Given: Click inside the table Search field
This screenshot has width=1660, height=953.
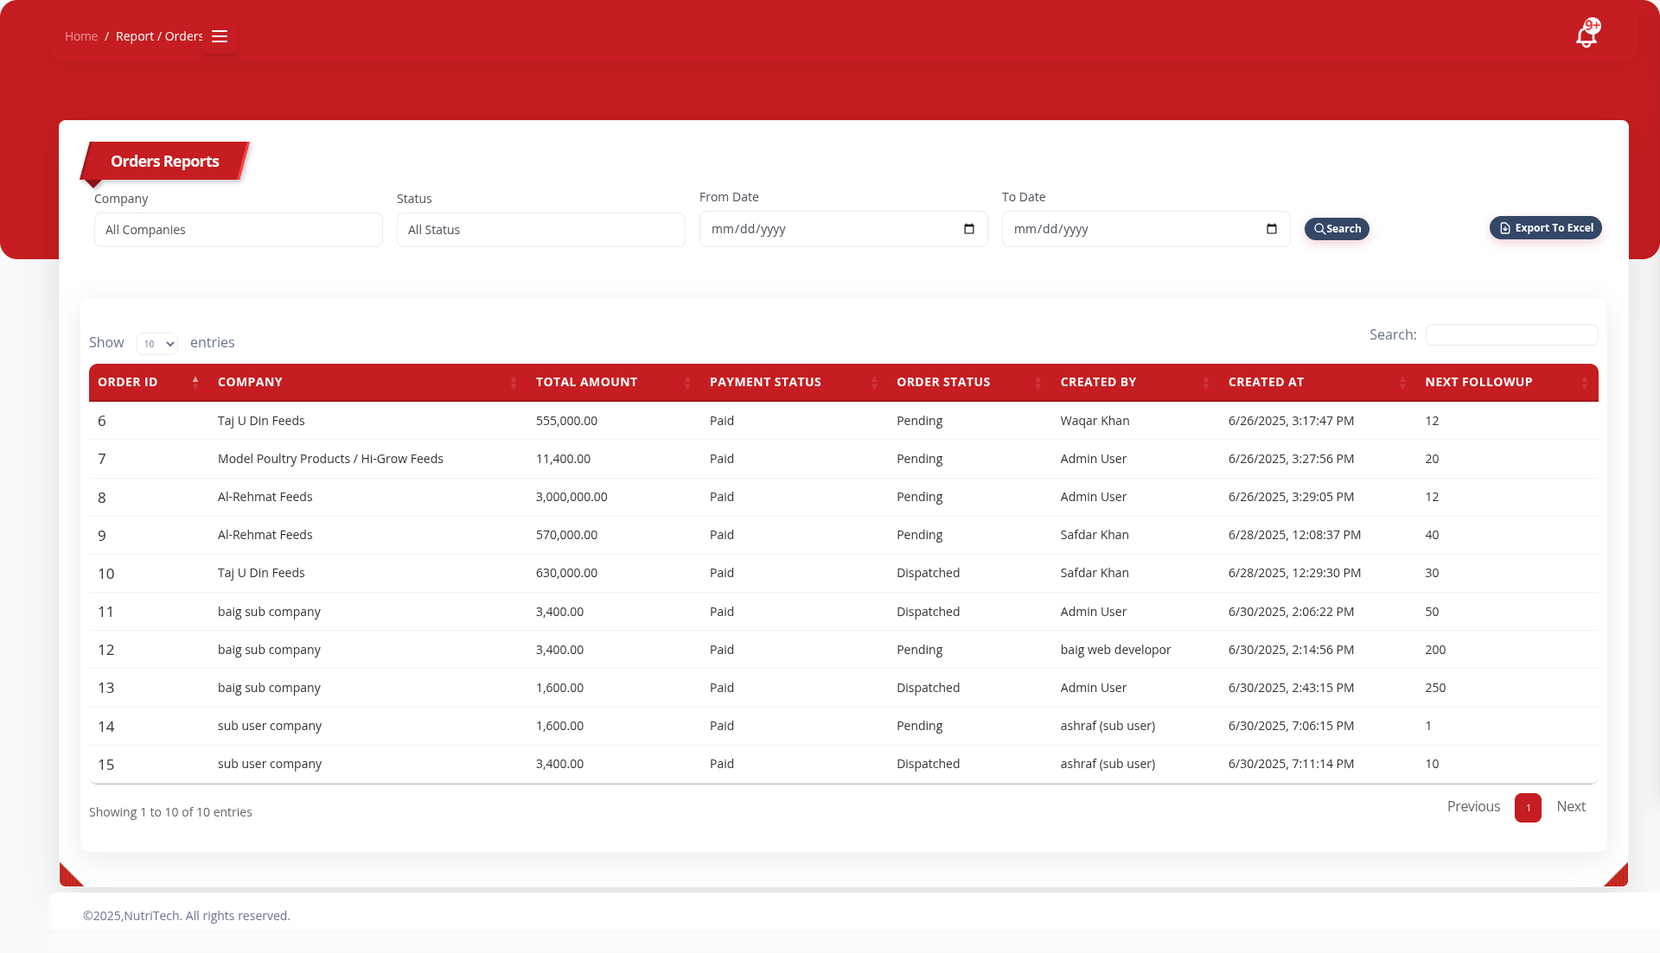Looking at the screenshot, I should [1510, 334].
